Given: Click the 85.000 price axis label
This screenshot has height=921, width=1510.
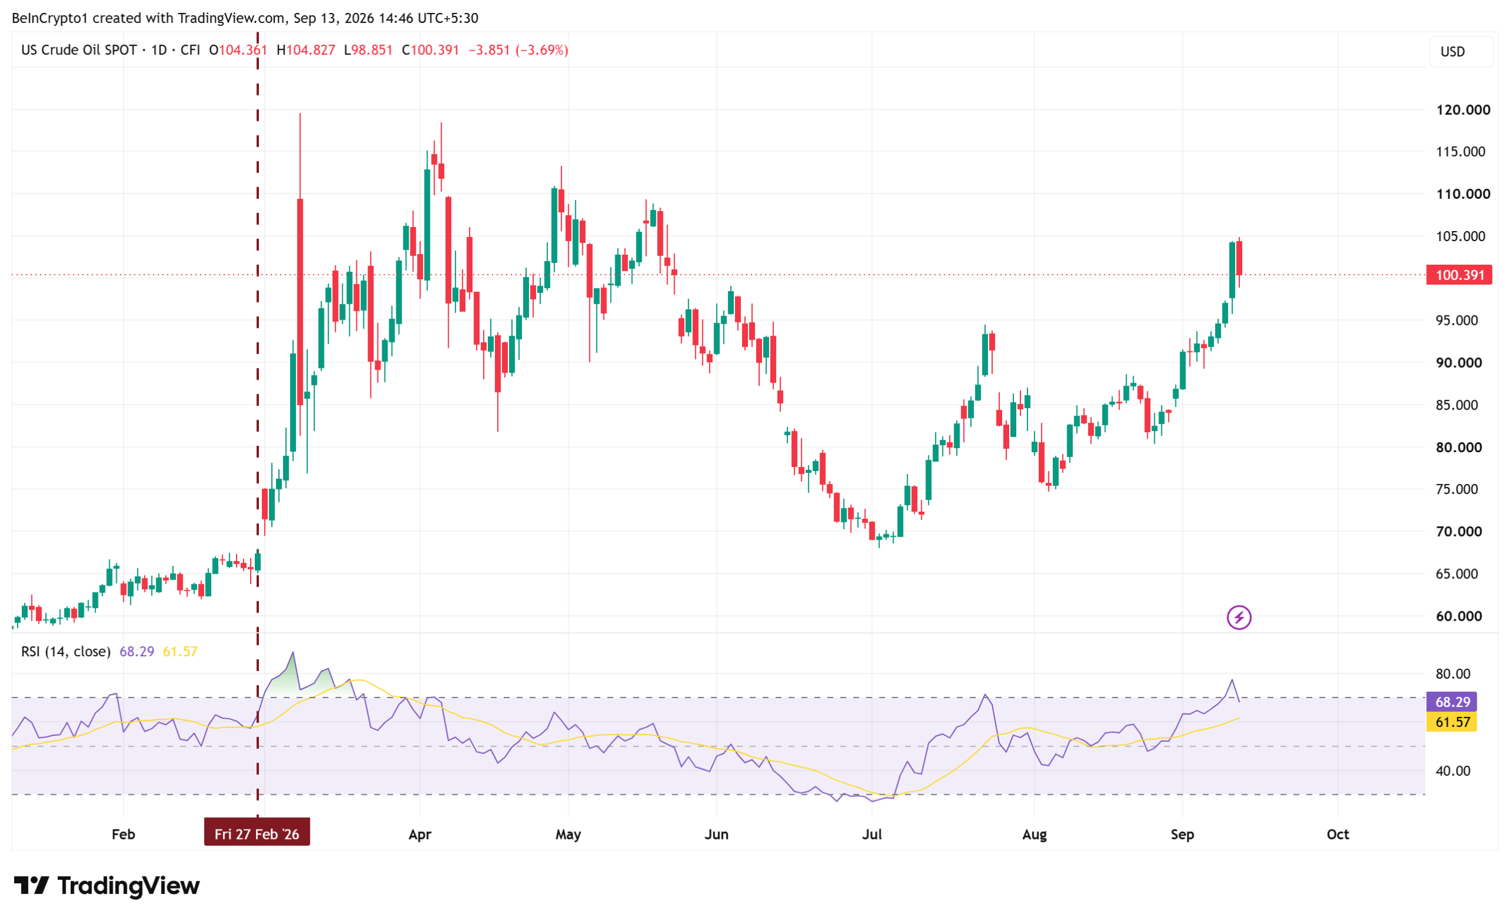Looking at the screenshot, I should click(1457, 404).
